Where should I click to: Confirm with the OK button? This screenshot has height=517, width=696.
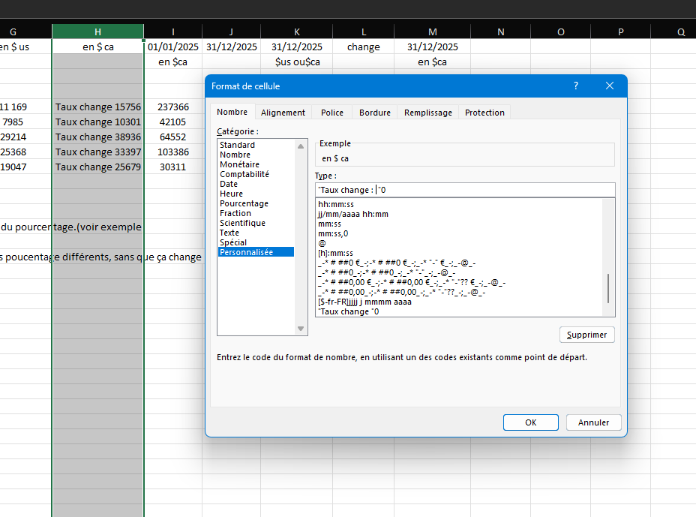click(530, 422)
